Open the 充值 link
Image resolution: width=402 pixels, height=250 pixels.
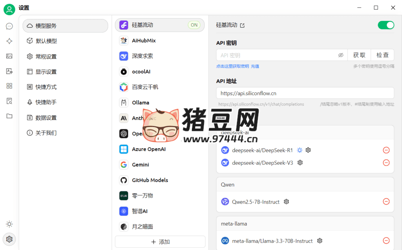tap(255, 66)
